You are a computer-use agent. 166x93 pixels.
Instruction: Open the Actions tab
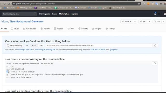click(x=45, y=29)
